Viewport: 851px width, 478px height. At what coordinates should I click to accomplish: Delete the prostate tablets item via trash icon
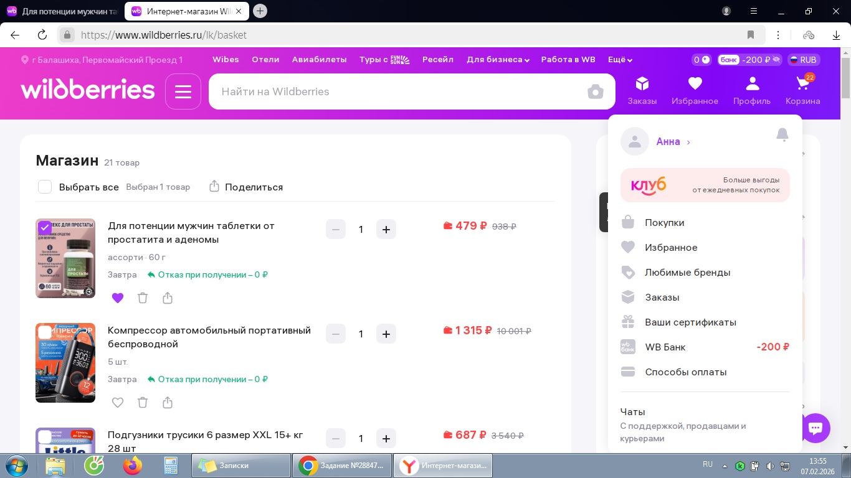coord(143,298)
